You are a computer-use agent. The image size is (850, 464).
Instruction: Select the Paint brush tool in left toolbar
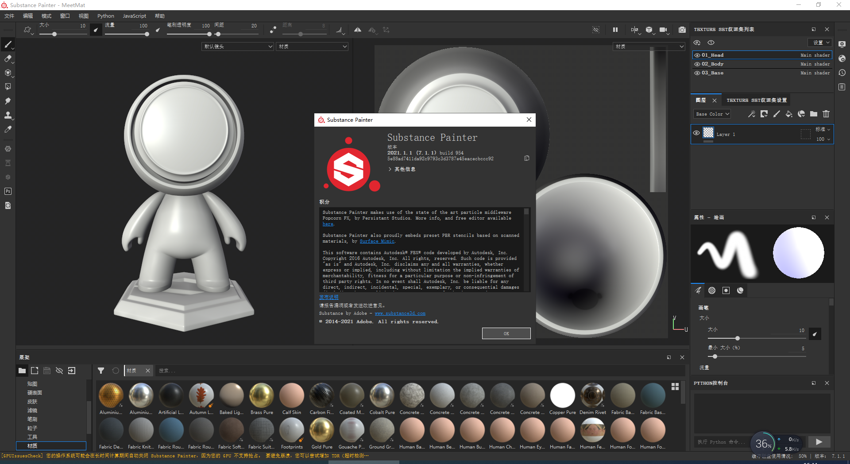(8, 44)
